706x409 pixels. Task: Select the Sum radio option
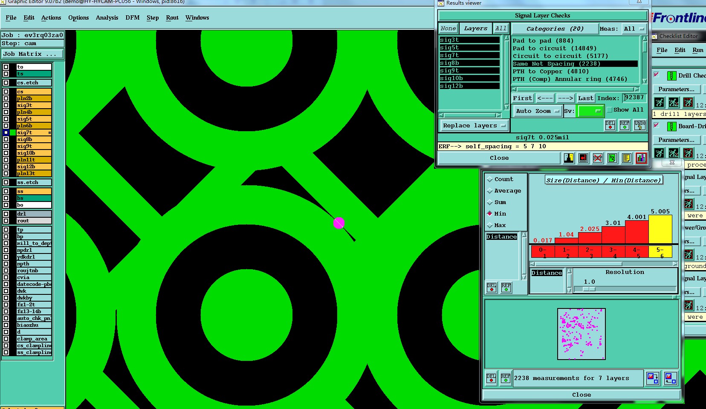coord(490,202)
